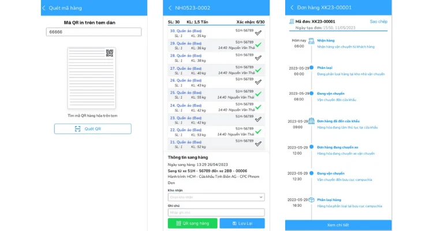Toggle the checkmark for item 21

tap(258, 144)
